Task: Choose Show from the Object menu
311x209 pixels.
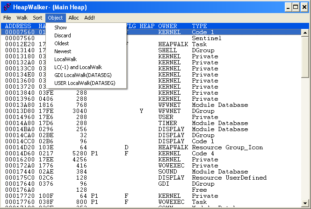Action: pyautogui.click(x=86, y=28)
